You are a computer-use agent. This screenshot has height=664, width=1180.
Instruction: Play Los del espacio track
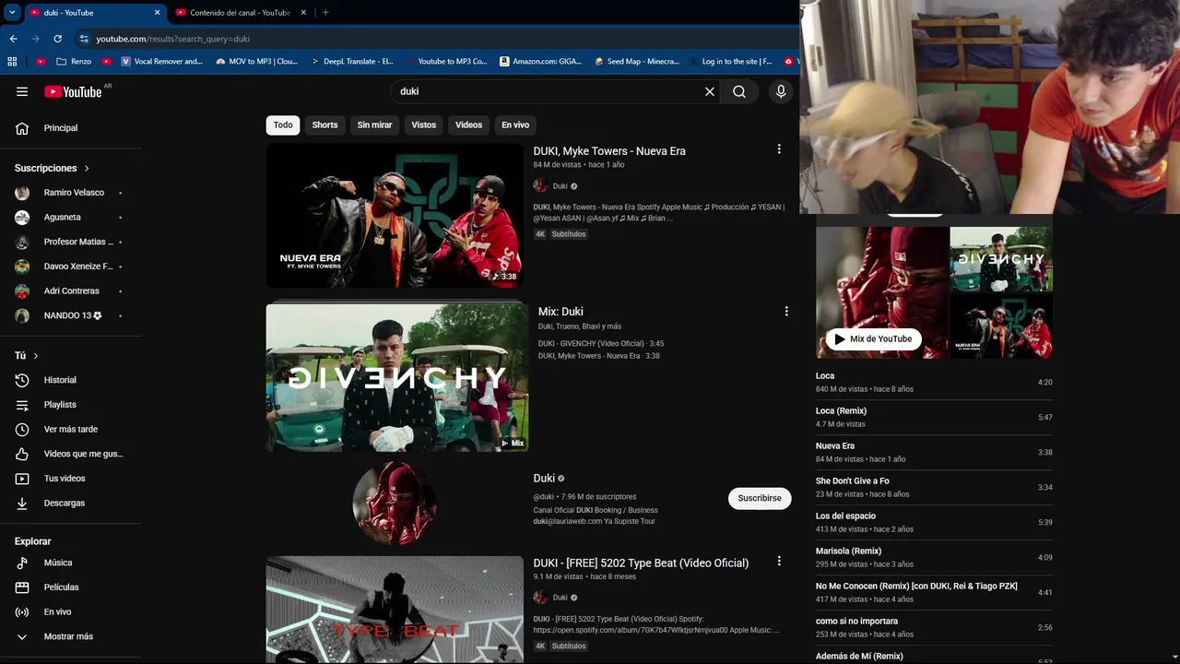[x=934, y=522]
